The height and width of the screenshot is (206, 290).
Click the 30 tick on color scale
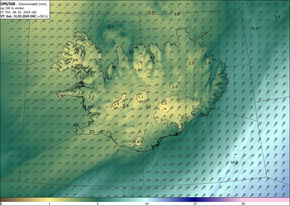(x=243, y=204)
